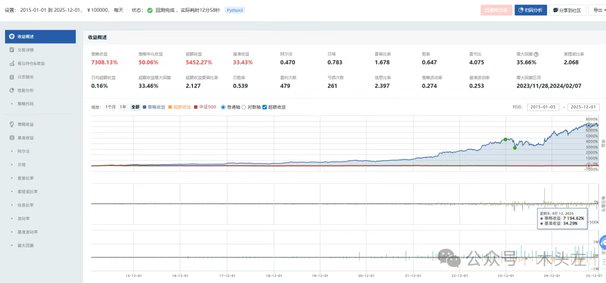The height and width of the screenshot is (283, 606).
Task: Click the 分享到社区 button
Action: pyautogui.click(x=567, y=10)
